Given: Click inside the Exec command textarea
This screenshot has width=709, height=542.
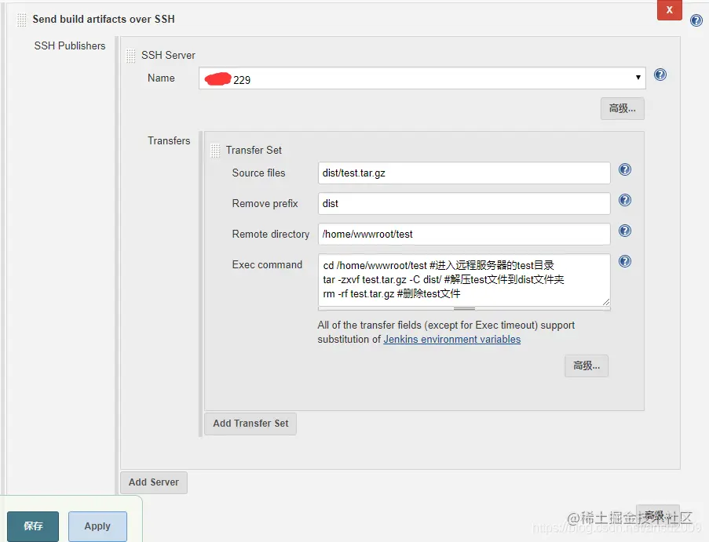Looking at the screenshot, I should (464, 280).
